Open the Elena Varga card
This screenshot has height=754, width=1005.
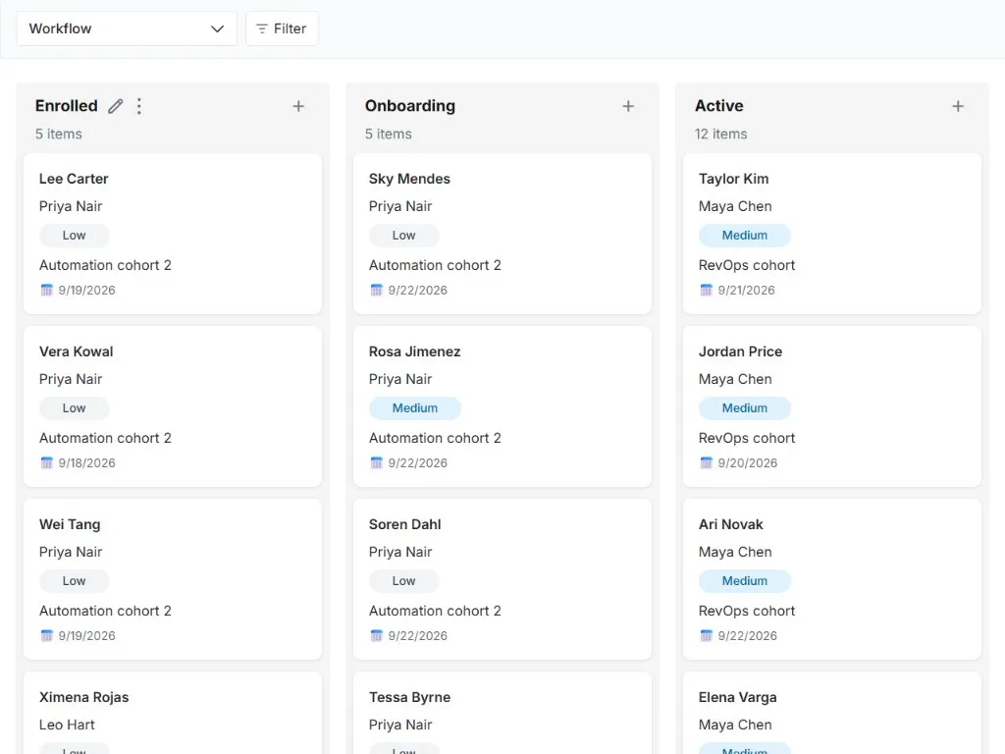tap(832, 713)
